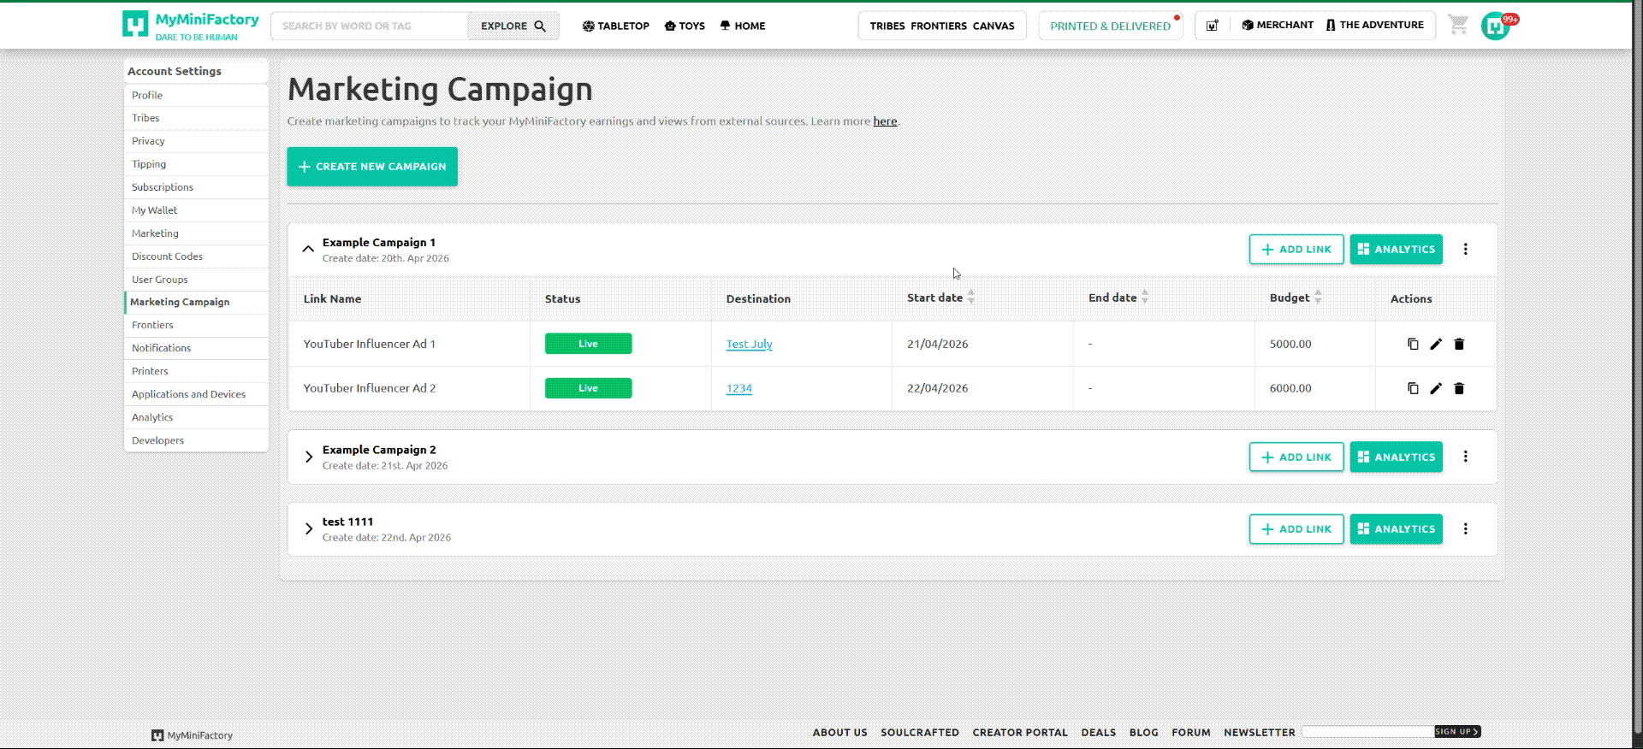Image resolution: width=1643 pixels, height=749 pixels.
Task: Open 1234 destination link
Action: click(x=738, y=388)
